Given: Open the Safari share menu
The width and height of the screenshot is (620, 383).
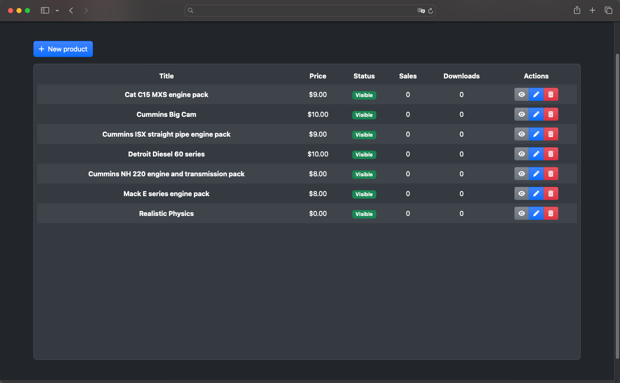Looking at the screenshot, I should 577,10.
